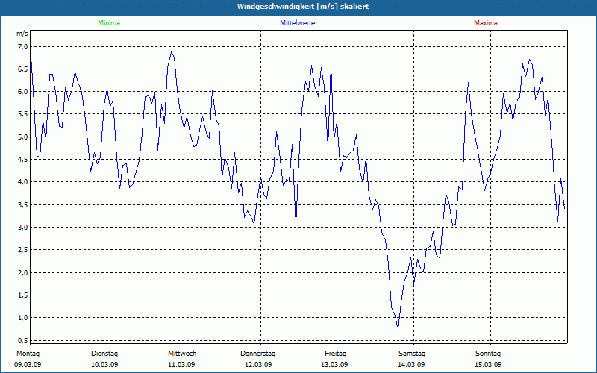The image size is (597, 373).
Task: Click the 4,5 y-axis value
Action: click(x=23, y=159)
